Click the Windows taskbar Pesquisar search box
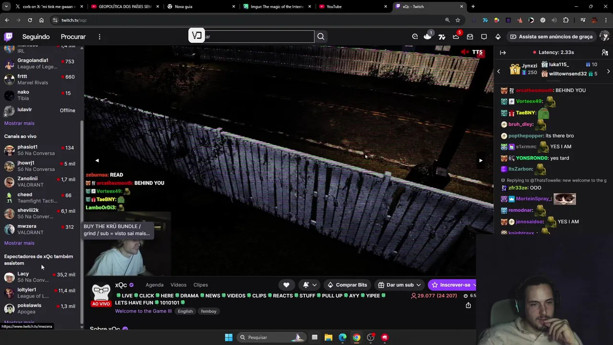Image resolution: width=613 pixels, height=345 pixels. coord(272,337)
